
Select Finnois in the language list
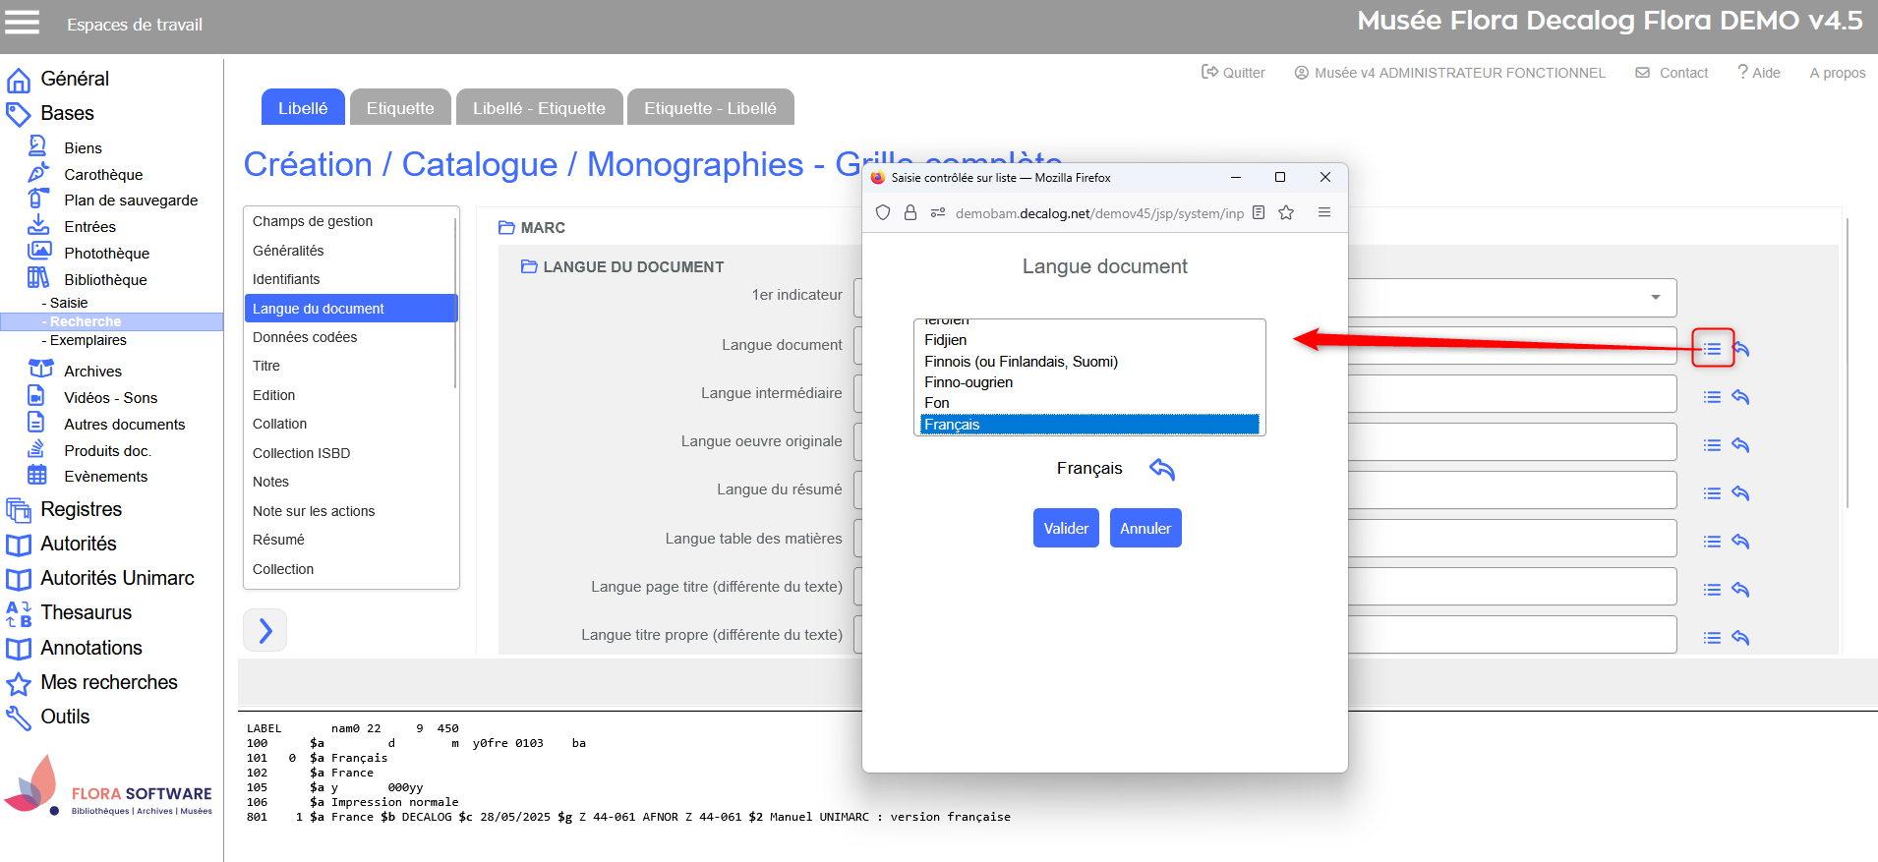(x=1021, y=362)
